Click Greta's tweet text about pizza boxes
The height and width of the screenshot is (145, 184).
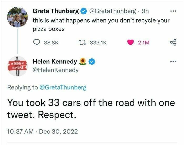(101, 24)
